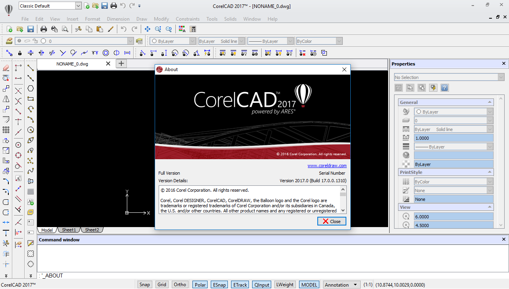Toggle QInput in status bar
The image size is (509, 289).
tap(262, 285)
